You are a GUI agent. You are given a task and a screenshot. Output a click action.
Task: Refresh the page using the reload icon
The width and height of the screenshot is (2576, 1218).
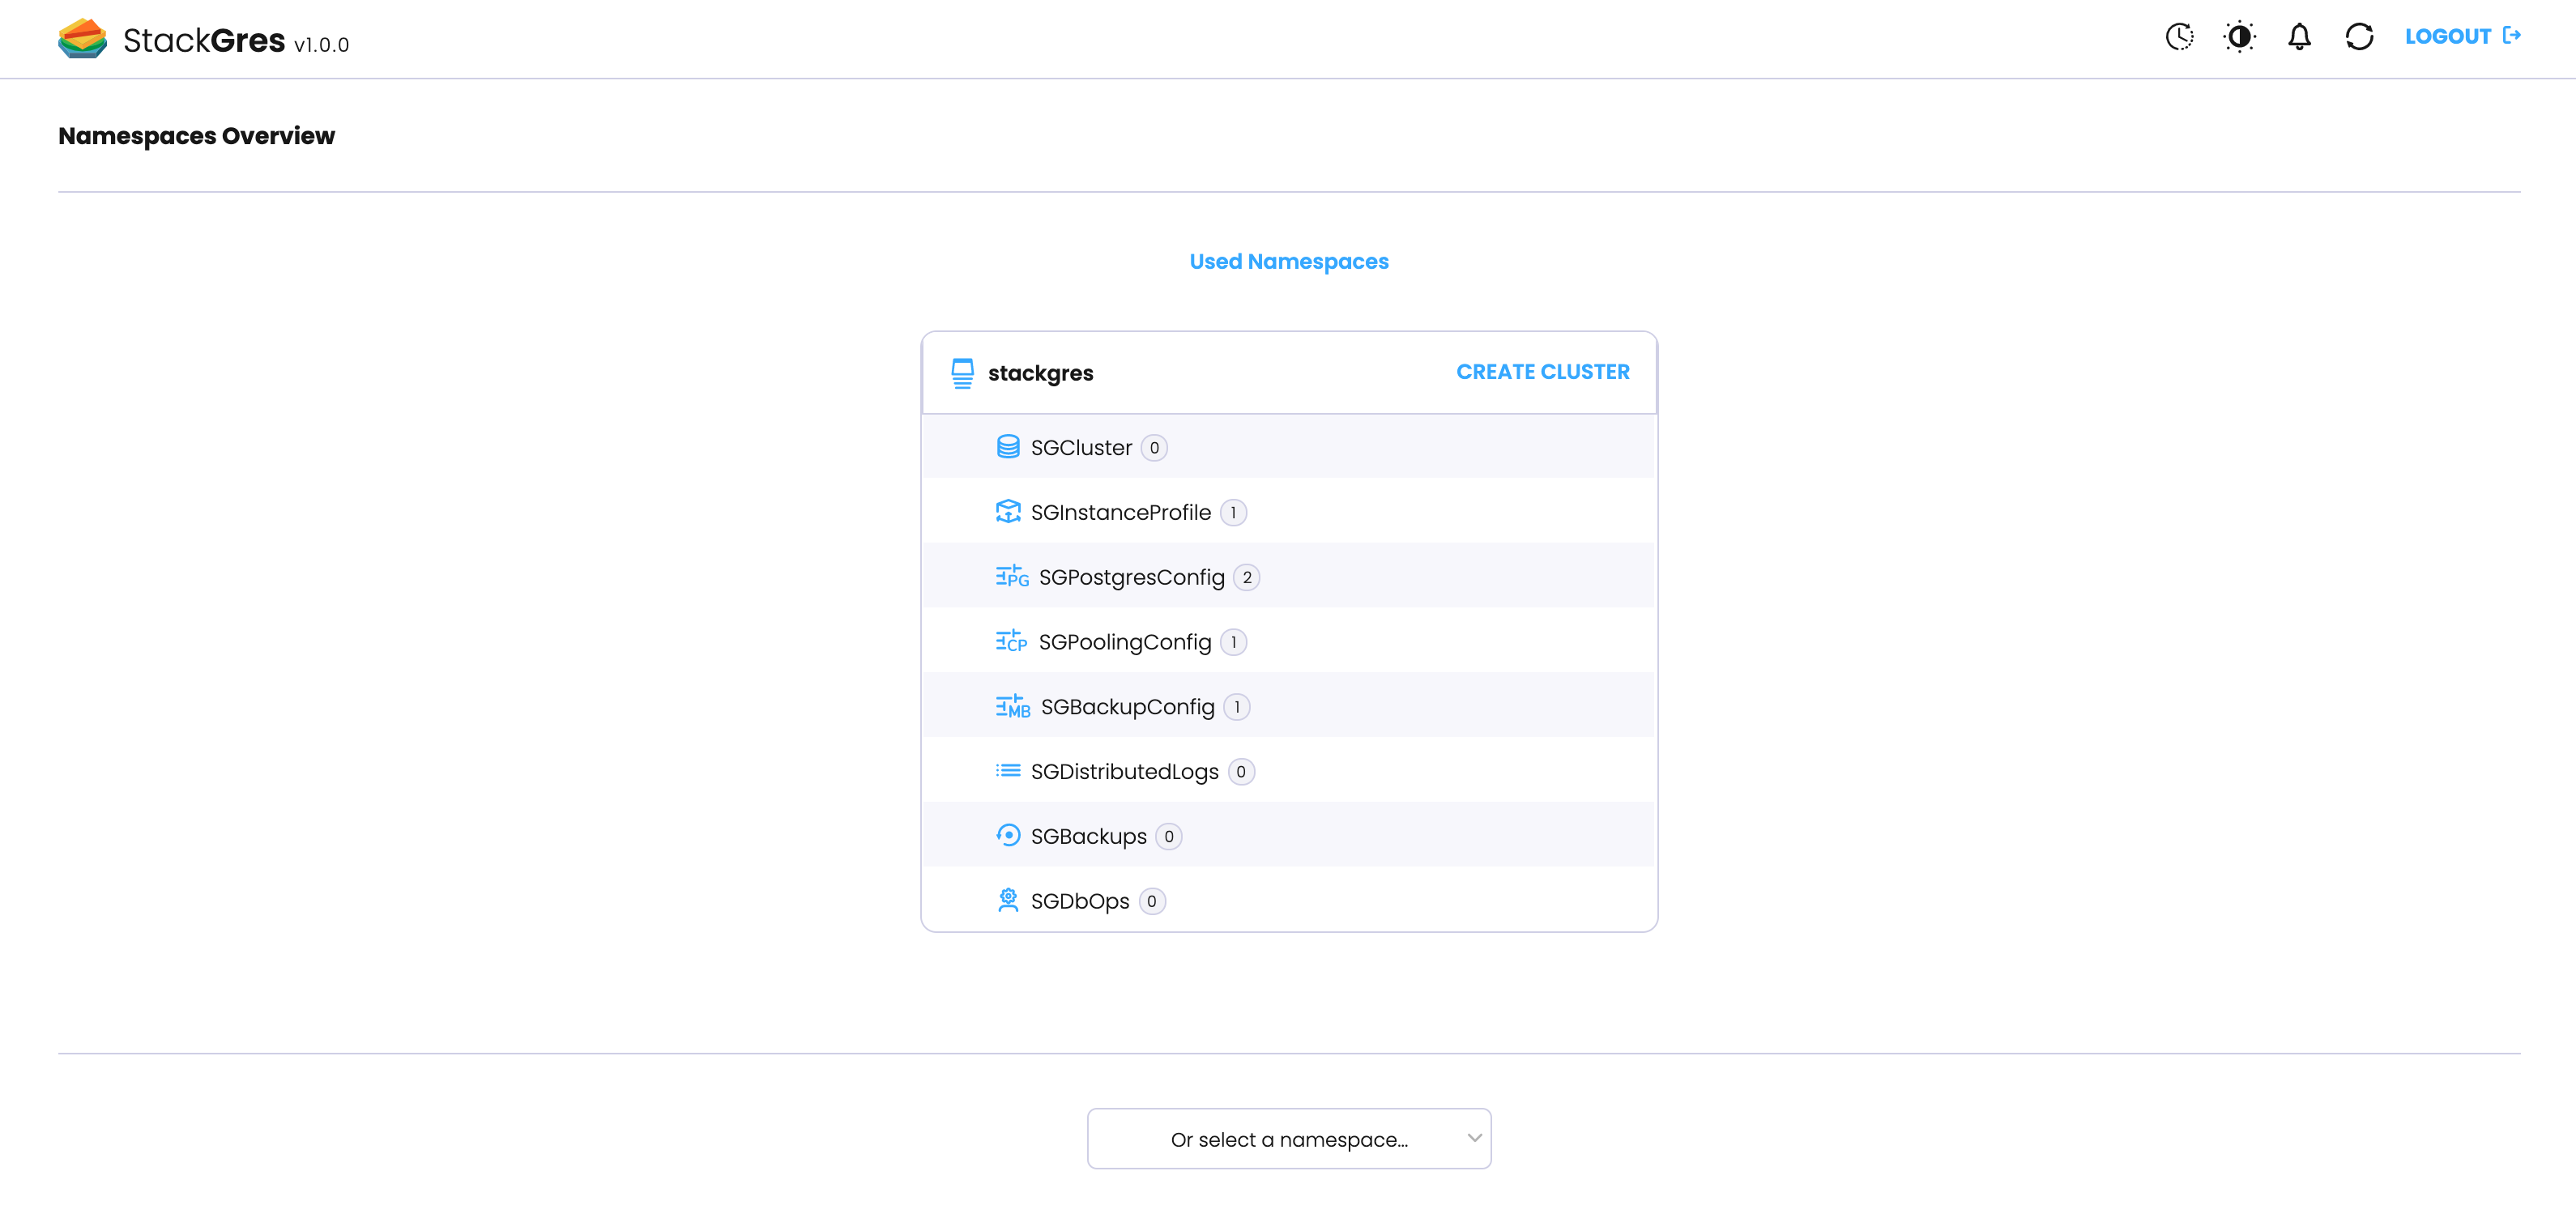(2359, 36)
